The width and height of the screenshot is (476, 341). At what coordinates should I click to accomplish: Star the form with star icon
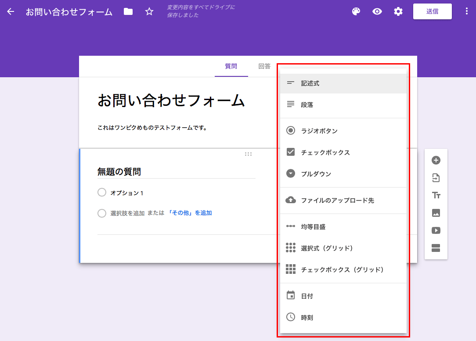coord(149,11)
